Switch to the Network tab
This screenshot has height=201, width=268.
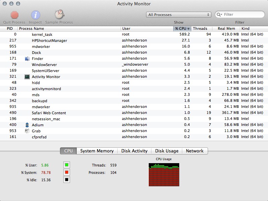[195, 151]
